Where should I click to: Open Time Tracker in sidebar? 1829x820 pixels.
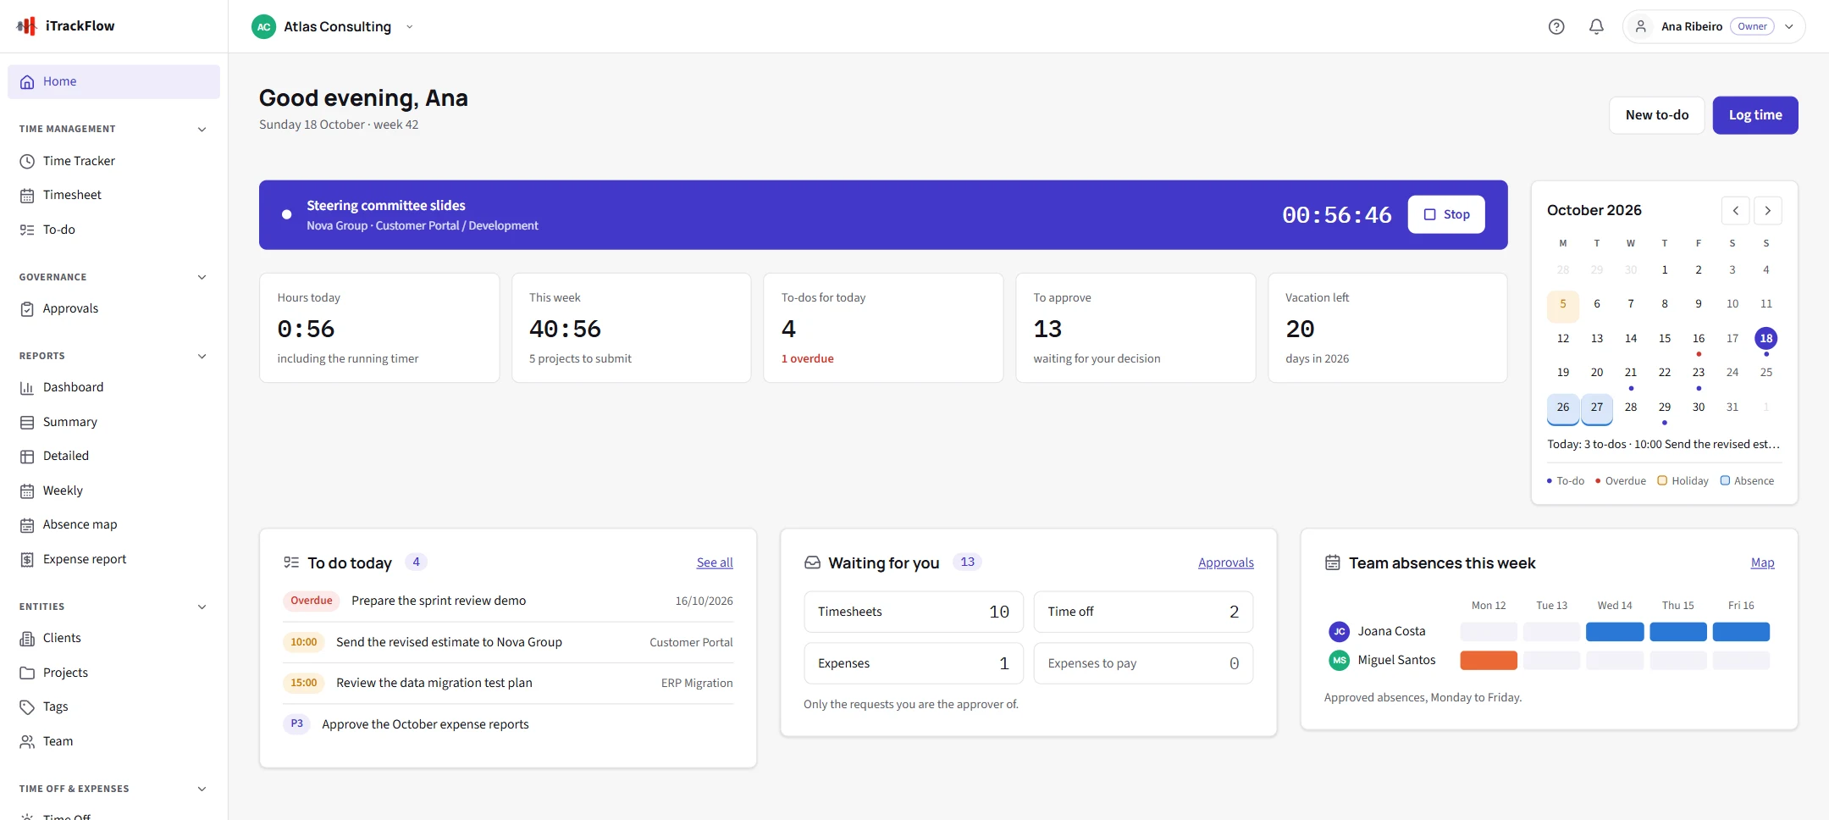tap(114, 161)
